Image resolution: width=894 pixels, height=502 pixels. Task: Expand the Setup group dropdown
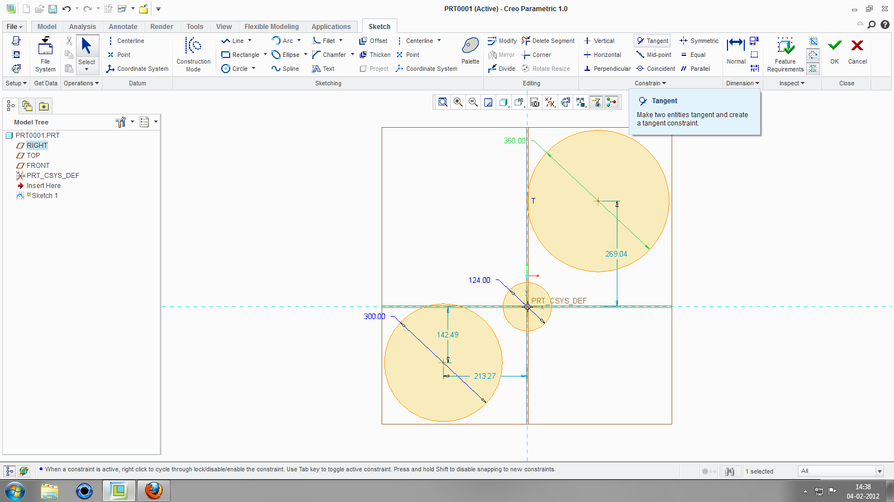16,83
